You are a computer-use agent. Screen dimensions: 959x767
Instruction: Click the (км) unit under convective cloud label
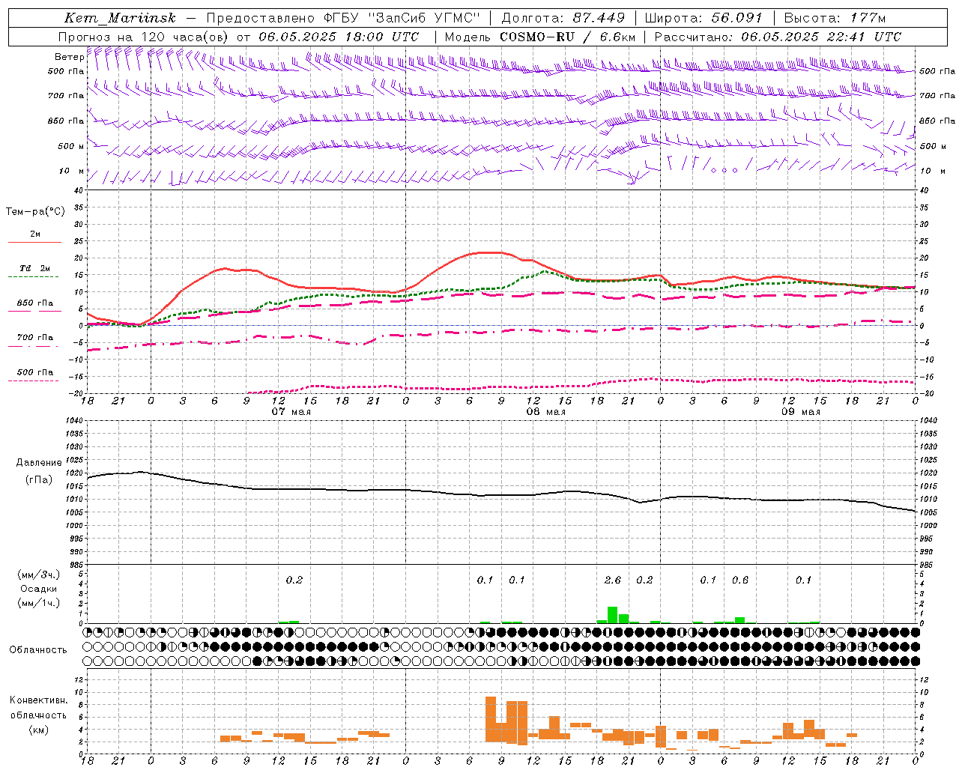pos(39,730)
